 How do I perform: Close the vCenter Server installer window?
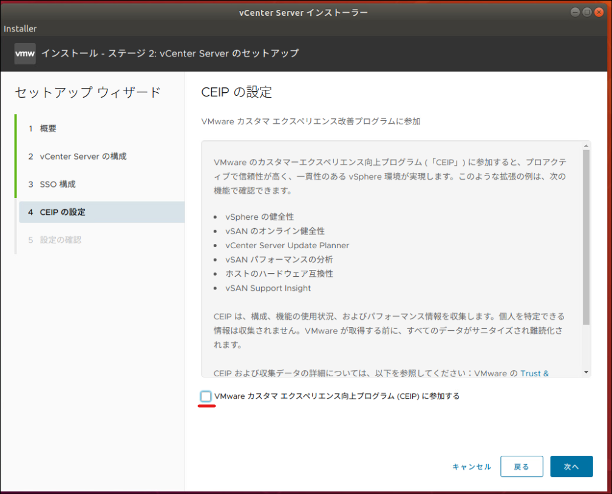click(599, 12)
